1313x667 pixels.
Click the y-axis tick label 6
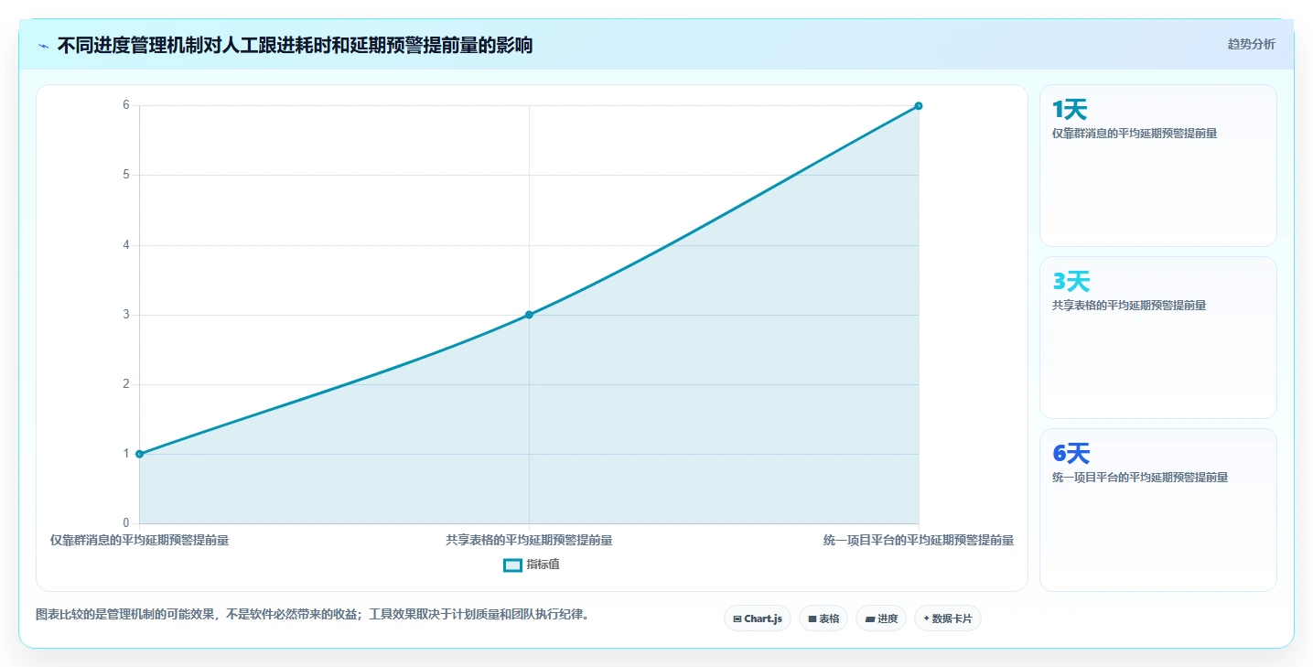(x=126, y=105)
